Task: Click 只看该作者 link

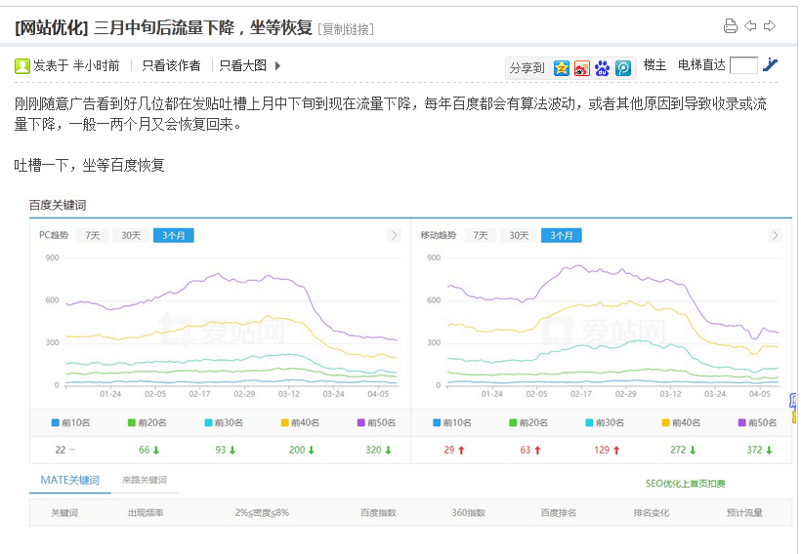Action: tap(171, 65)
